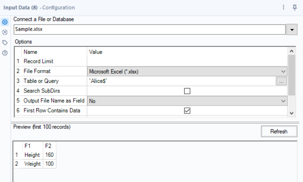Click the Help question mark icon
The image size is (303, 182).
5,53
